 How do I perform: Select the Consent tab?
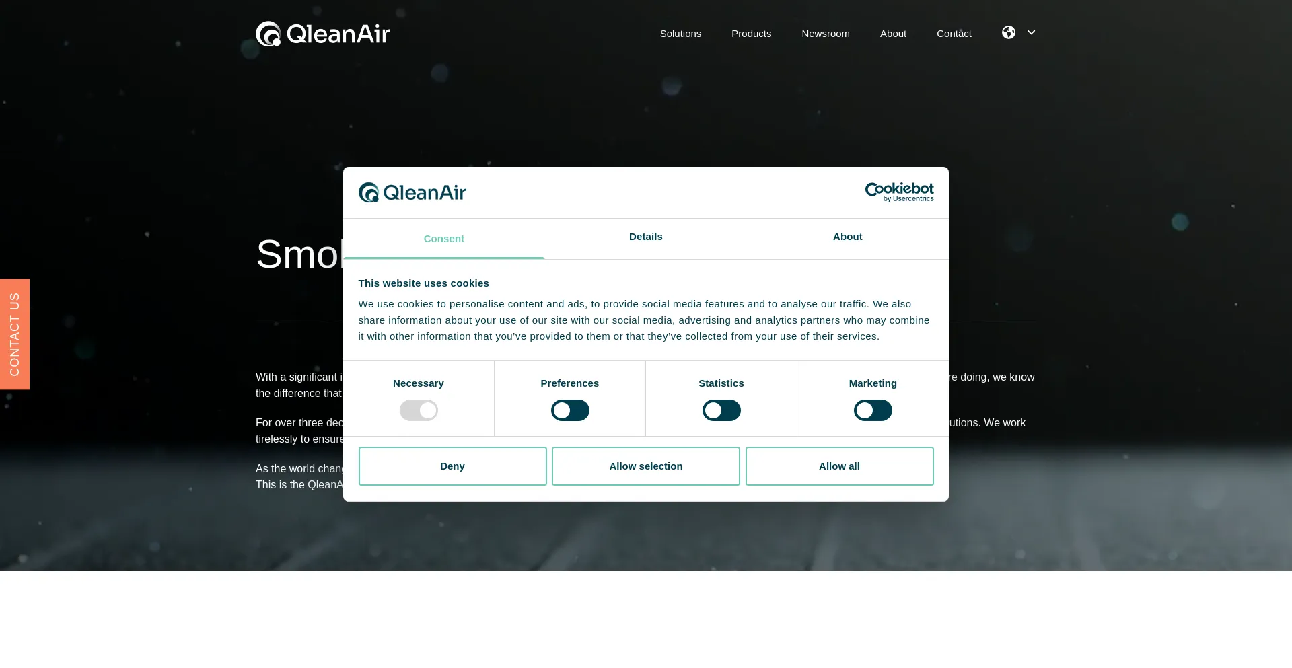(444, 239)
